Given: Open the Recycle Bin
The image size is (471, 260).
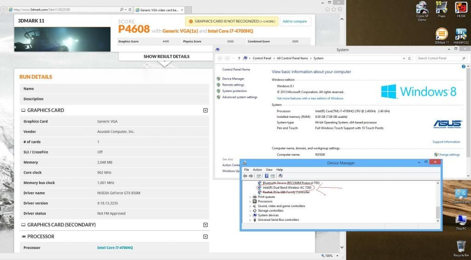Looking at the screenshot, I should click(460, 247).
